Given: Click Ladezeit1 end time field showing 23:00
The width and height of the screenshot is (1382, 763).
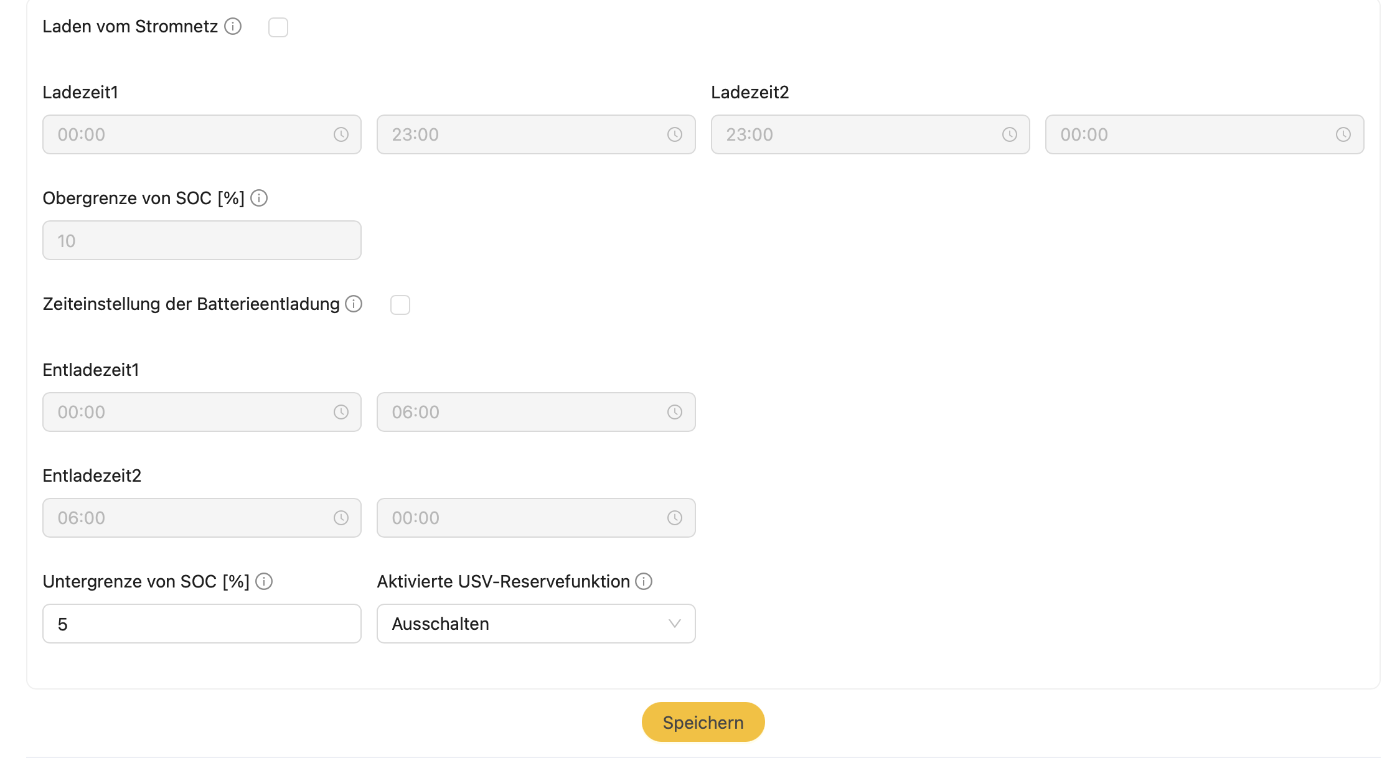Looking at the screenshot, I should 523,134.
